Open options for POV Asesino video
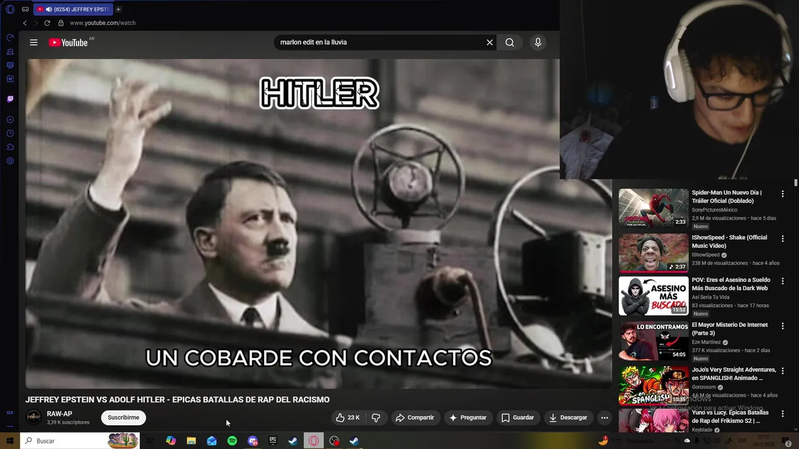The width and height of the screenshot is (799, 449). coord(783,281)
